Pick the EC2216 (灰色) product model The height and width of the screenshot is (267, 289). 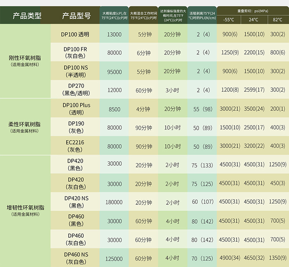pyautogui.click(x=75, y=146)
